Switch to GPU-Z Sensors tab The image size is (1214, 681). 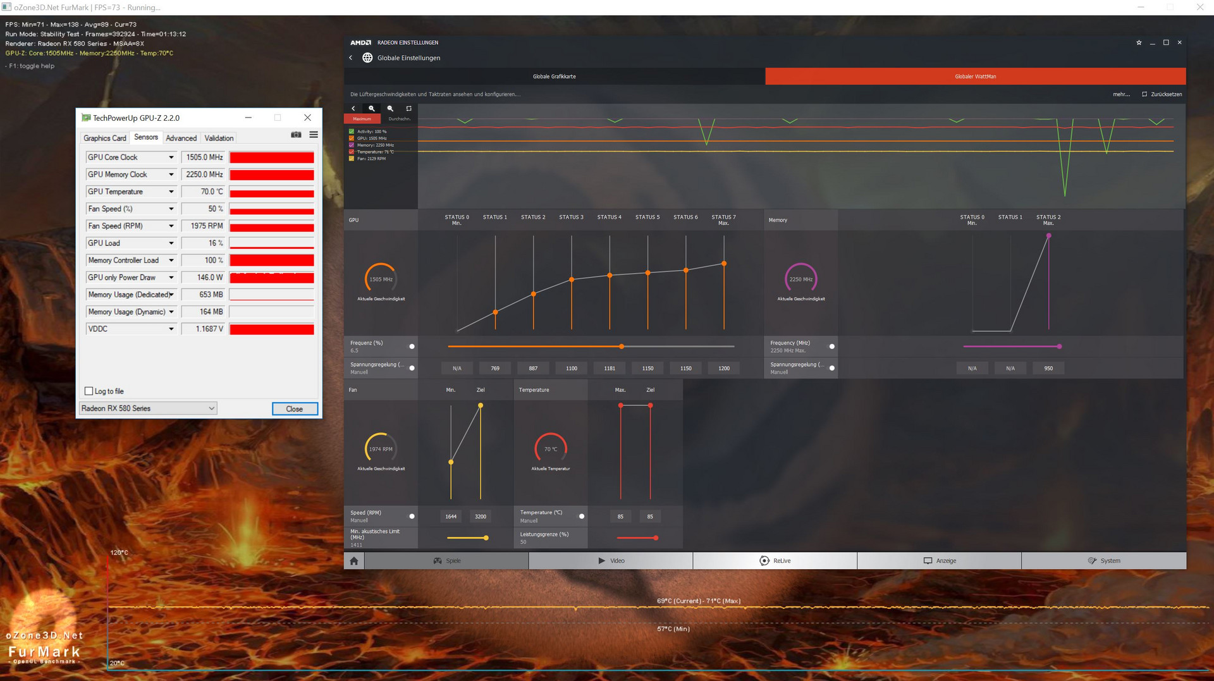click(x=146, y=137)
